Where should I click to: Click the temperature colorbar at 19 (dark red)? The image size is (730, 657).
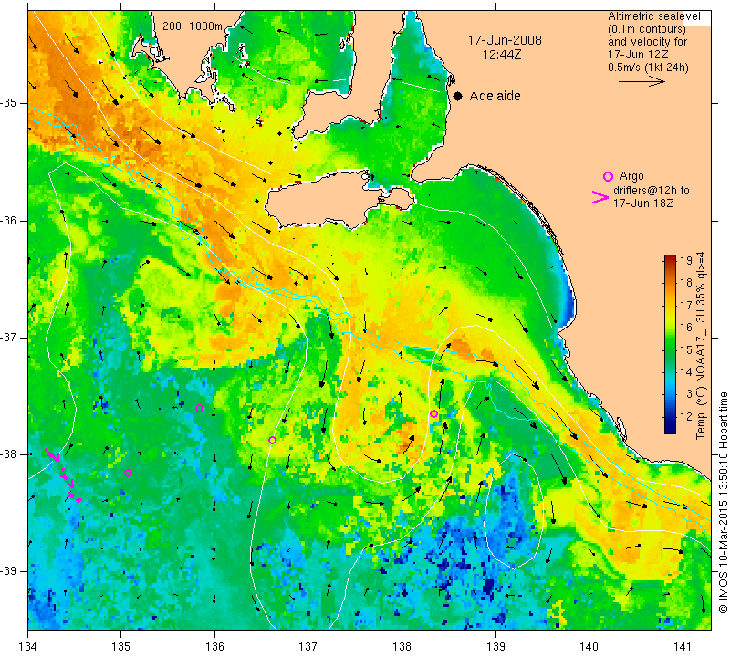pos(670,259)
